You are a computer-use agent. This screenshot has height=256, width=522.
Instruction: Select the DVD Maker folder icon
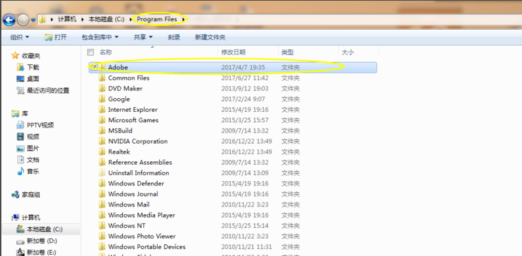102,89
